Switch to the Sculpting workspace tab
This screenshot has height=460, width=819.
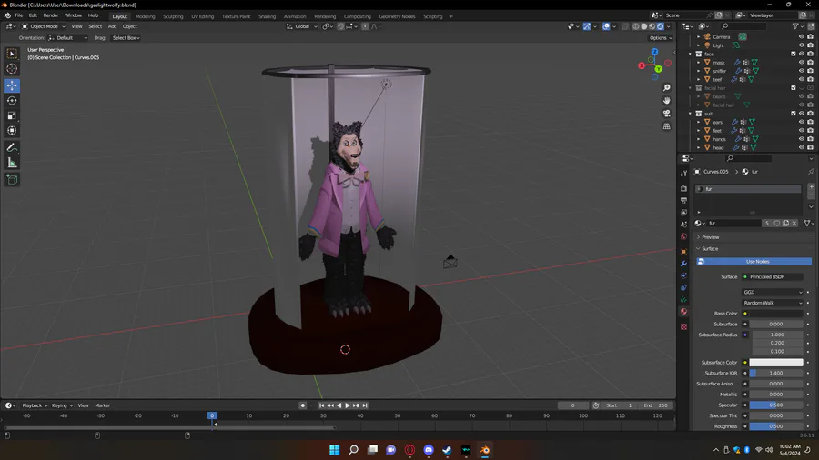click(x=173, y=16)
